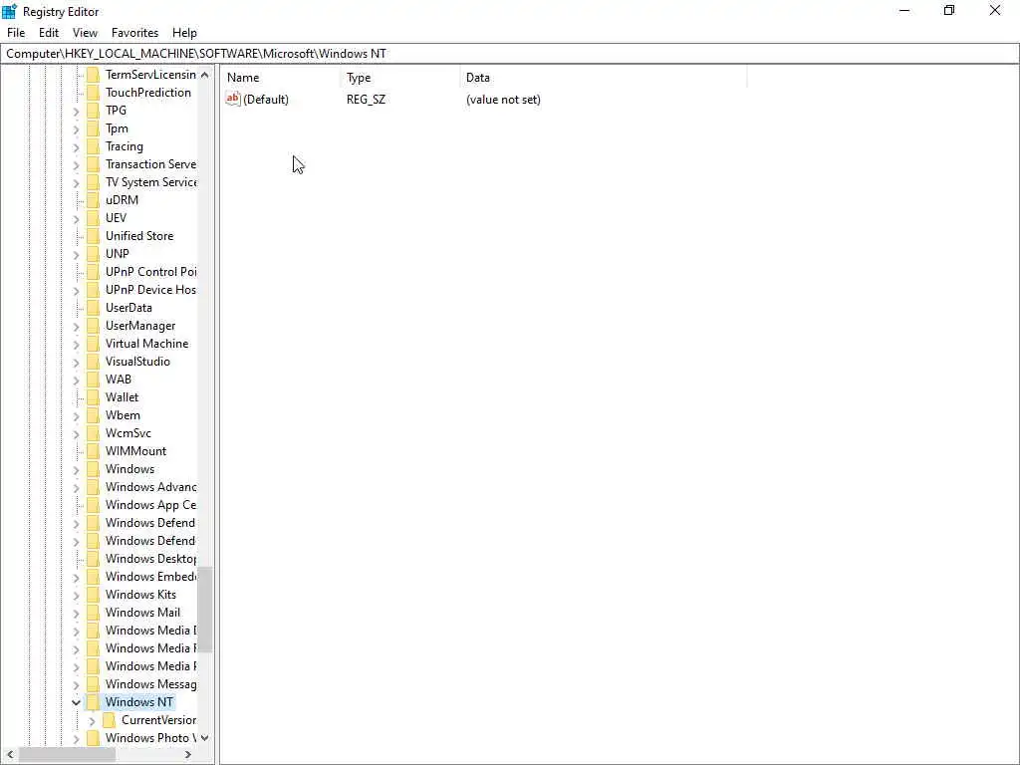This screenshot has width=1020, height=765.
Task: Select the TermServLicensing key label
Action: [151, 74]
